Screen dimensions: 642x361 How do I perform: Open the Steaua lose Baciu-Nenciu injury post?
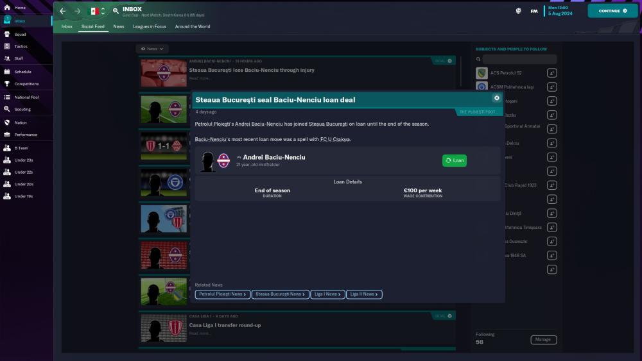(x=252, y=71)
